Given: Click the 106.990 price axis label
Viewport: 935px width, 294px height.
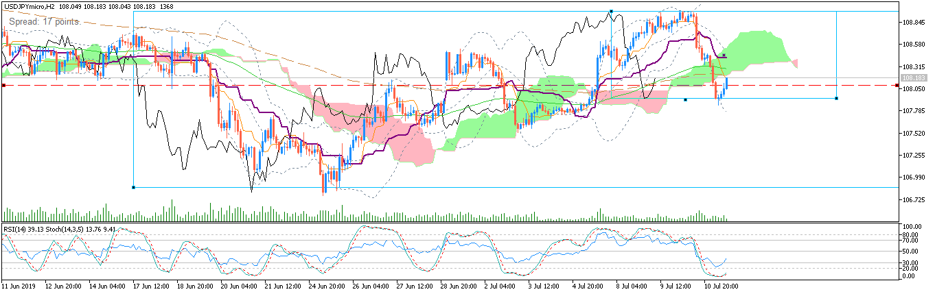Looking at the screenshot, I should (x=914, y=177).
